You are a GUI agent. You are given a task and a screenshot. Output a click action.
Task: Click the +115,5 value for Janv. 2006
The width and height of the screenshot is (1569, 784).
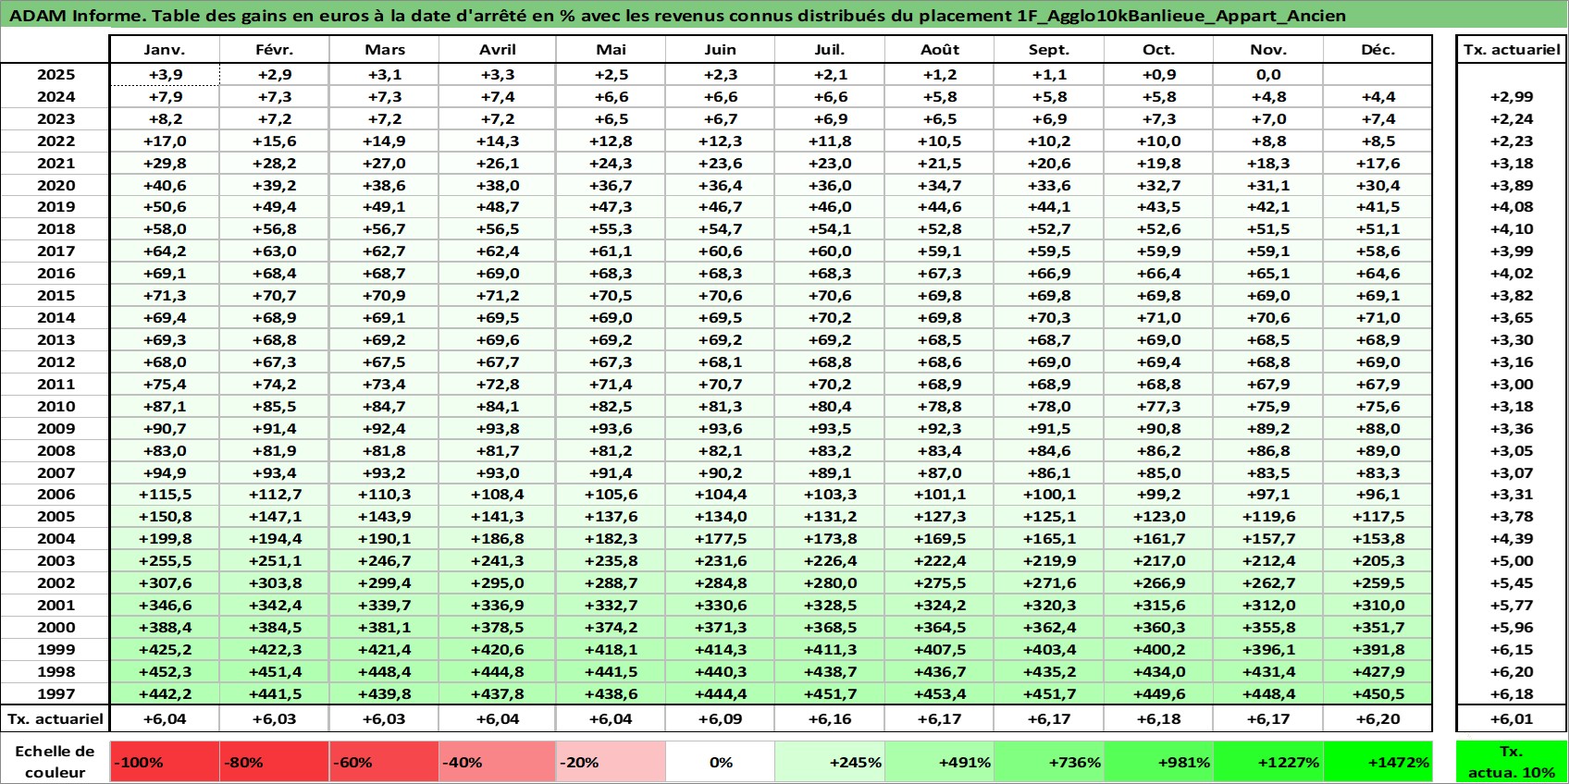(165, 495)
